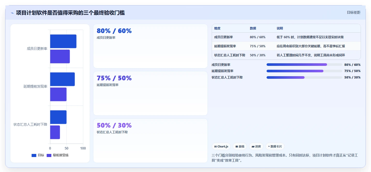Click the 100 tick on the chart axis
The image size is (371, 172).
click(83, 148)
